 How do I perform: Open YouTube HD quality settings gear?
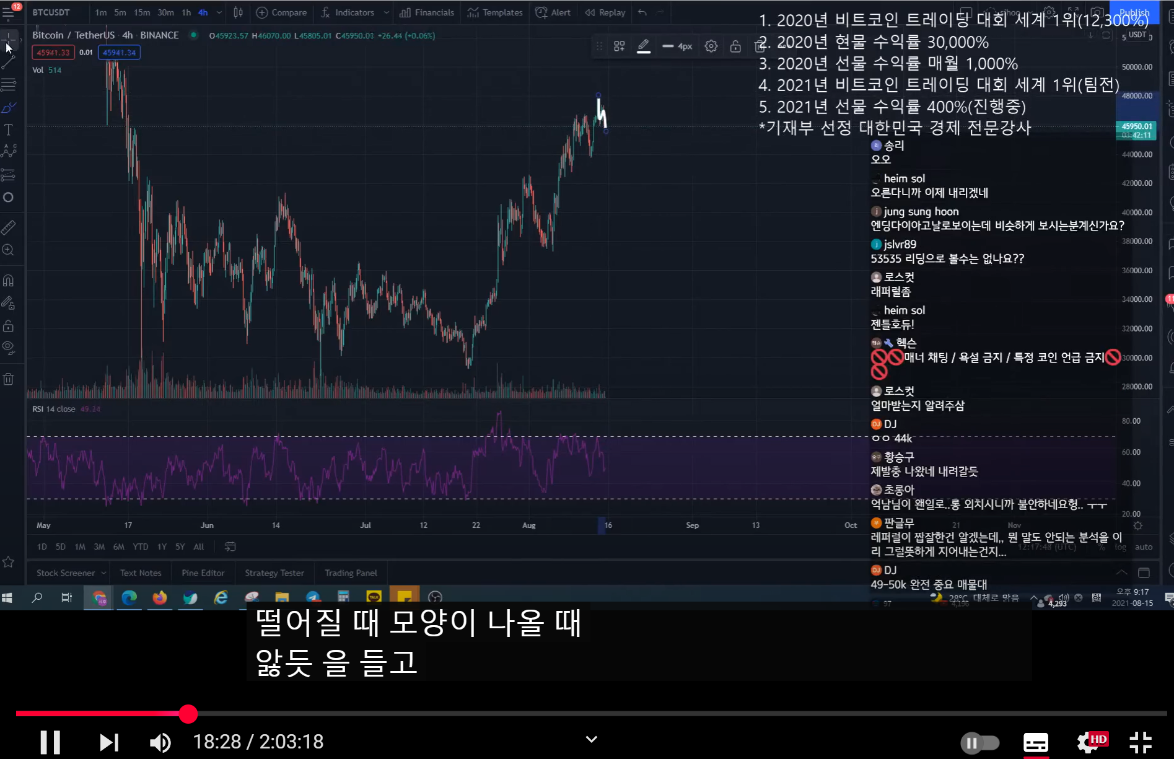1091,742
